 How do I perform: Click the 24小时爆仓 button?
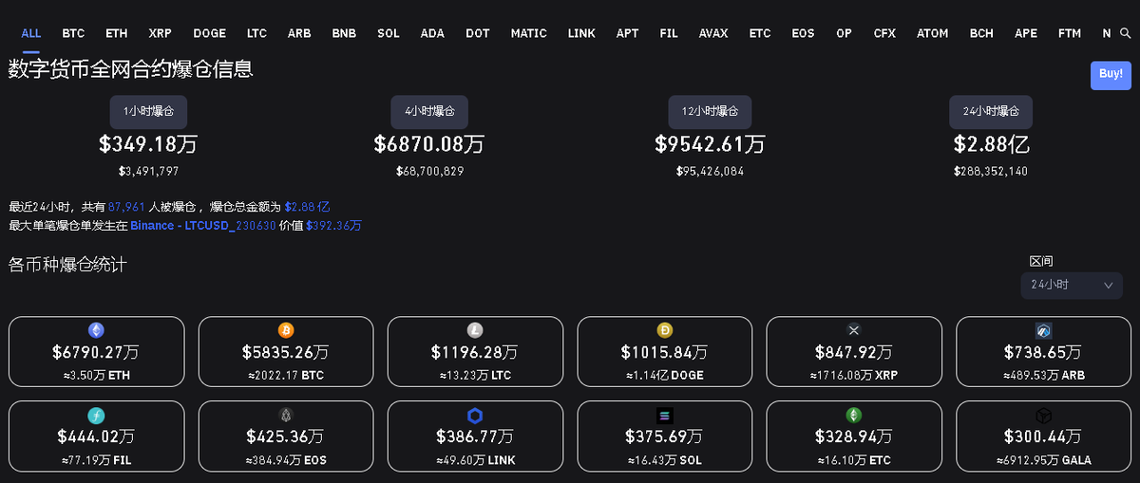pyautogui.click(x=991, y=111)
